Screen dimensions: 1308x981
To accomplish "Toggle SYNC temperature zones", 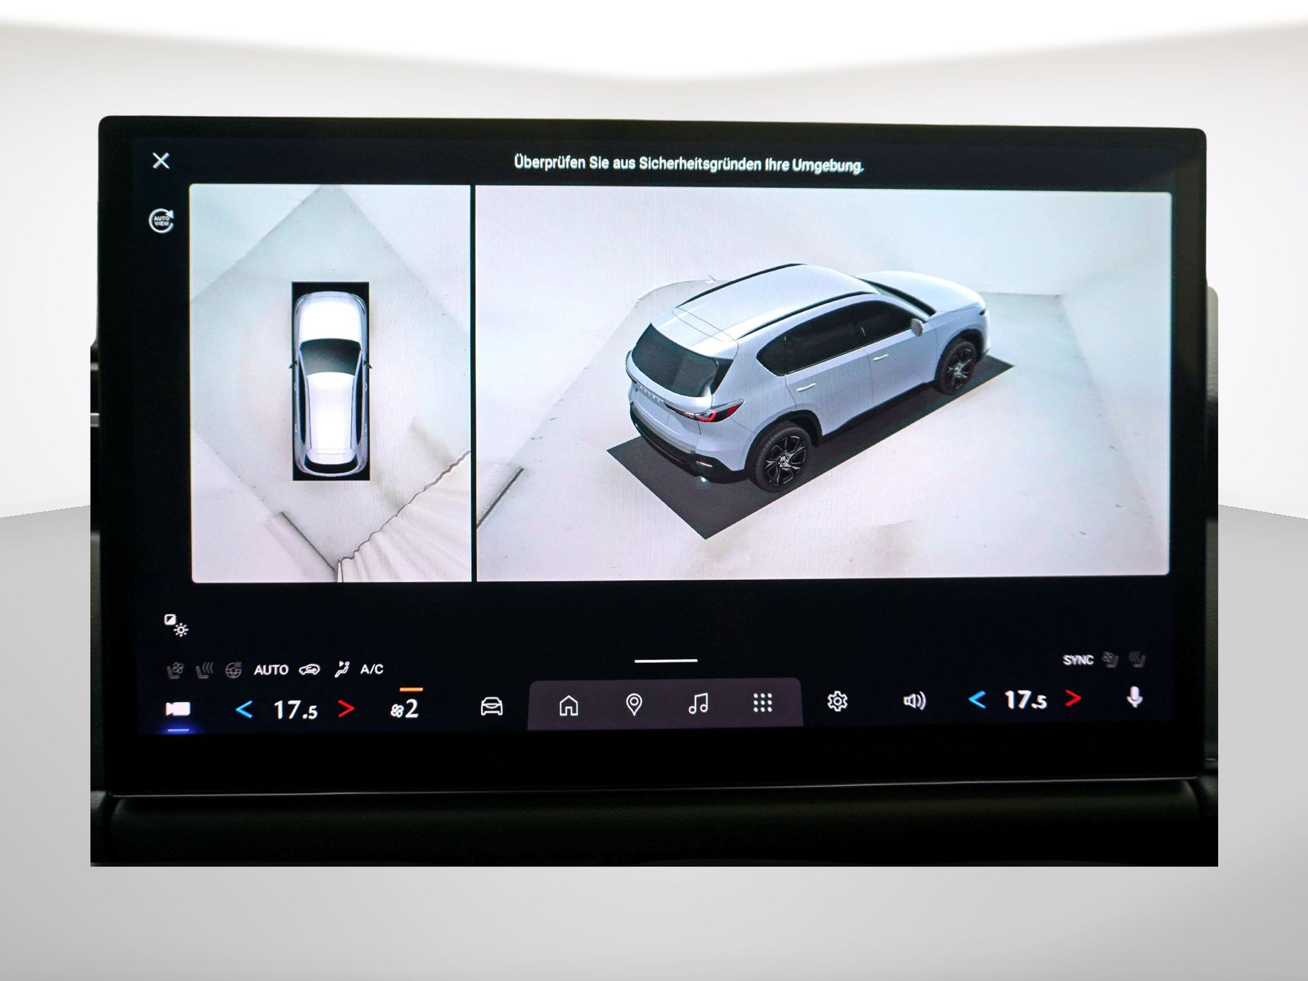I will pos(1077,660).
